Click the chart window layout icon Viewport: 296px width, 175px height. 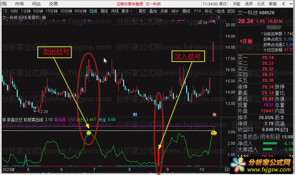(x=218, y=17)
